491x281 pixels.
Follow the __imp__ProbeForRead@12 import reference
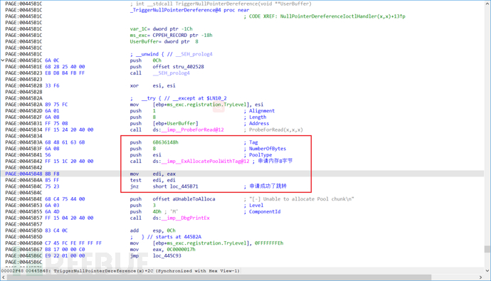click(x=193, y=129)
